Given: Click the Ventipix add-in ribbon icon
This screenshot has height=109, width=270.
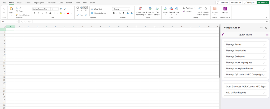Looking at the screenshot, I should [x=225, y=9].
